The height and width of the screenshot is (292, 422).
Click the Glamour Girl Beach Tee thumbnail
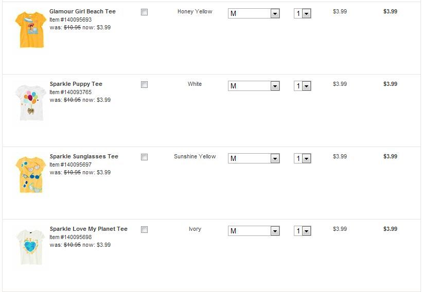(30, 29)
